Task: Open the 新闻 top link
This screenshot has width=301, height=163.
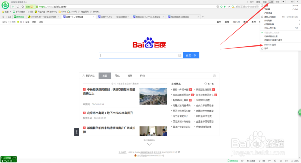Action: [x=227, y=22]
